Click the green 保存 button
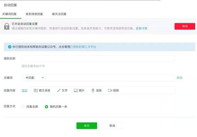This screenshot has height=137, width=197. point(87,126)
